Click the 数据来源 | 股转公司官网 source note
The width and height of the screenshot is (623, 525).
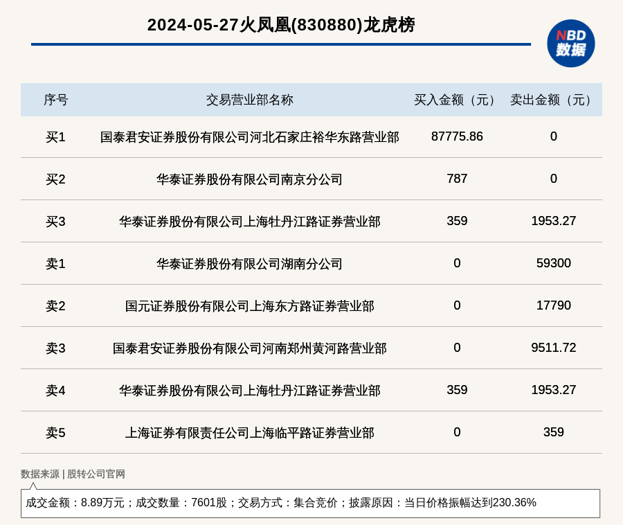click(x=73, y=474)
